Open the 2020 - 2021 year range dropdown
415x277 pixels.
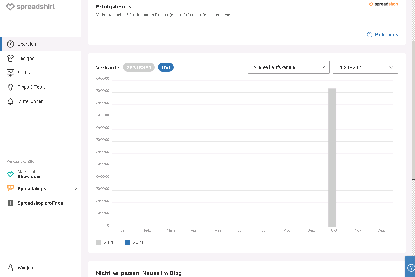[365, 67]
